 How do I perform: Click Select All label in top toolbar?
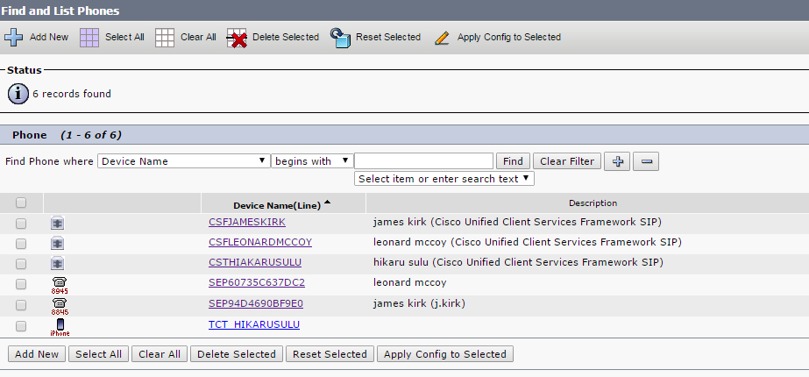pyautogui.click(x=124, y=37)
